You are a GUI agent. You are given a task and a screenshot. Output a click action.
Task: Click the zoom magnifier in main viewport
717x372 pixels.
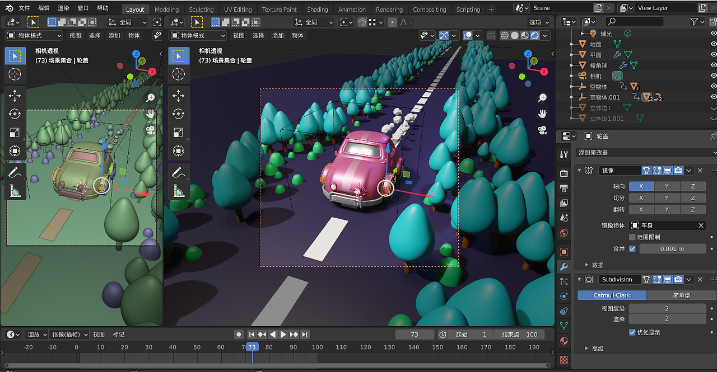tap(542, 98)
